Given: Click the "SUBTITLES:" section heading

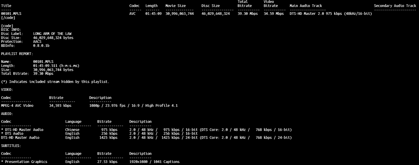Looking at the screenshot, I should (11, 146).
